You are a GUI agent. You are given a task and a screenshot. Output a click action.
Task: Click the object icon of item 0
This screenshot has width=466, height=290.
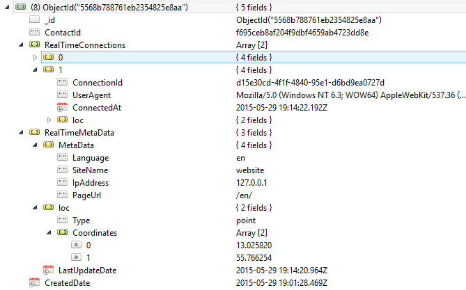[49, 57]
